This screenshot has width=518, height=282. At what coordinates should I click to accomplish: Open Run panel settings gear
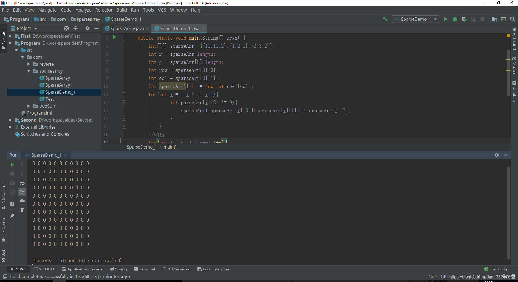(x=497, y=155)
